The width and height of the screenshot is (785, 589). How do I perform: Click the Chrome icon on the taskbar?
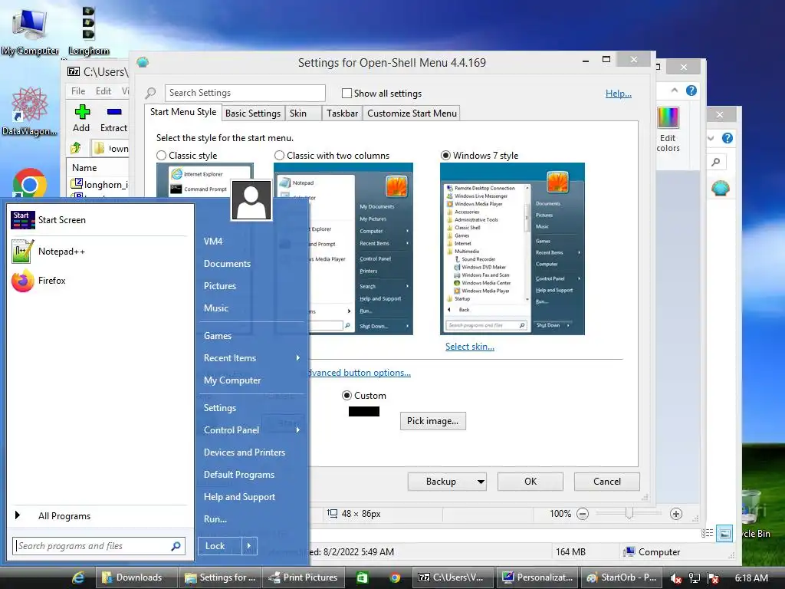[395, 577]
